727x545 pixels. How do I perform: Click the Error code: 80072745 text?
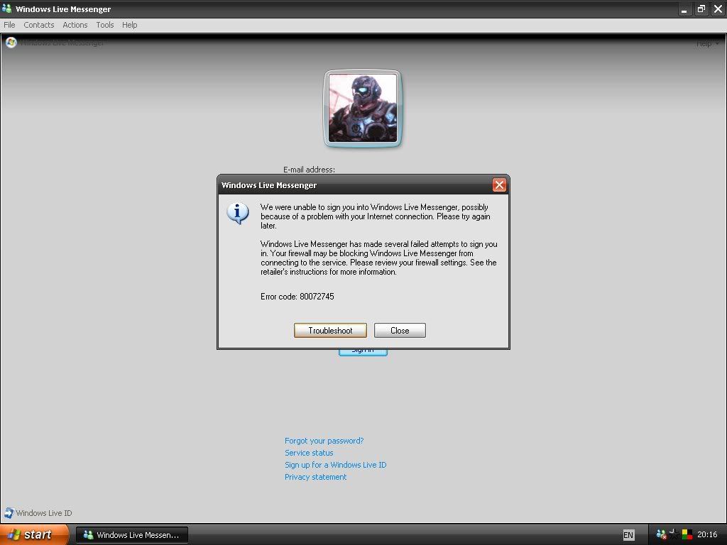pos(297,297)
